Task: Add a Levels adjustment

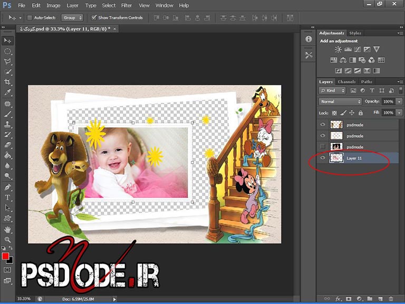Action: (348, 49)
